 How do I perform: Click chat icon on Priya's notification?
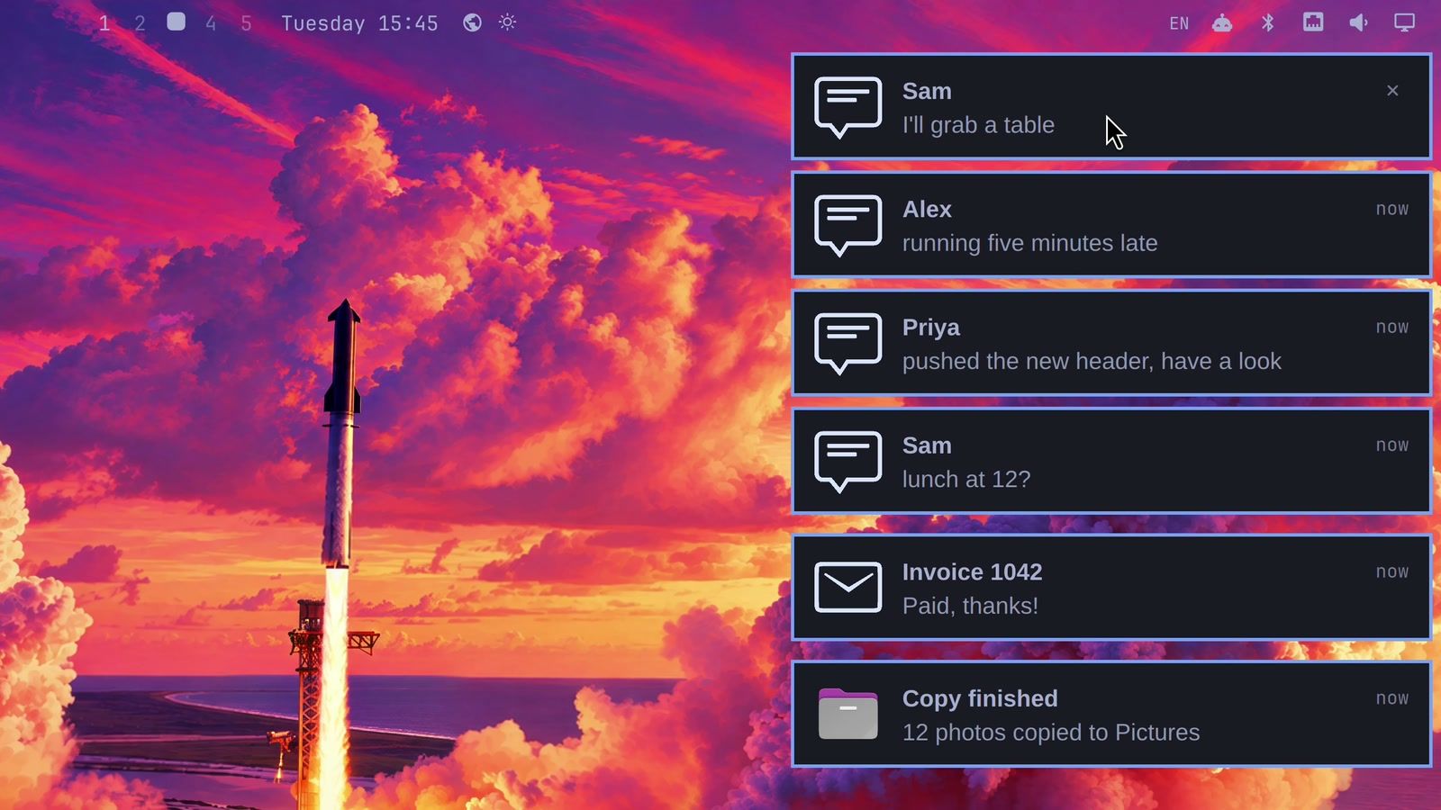847,343
